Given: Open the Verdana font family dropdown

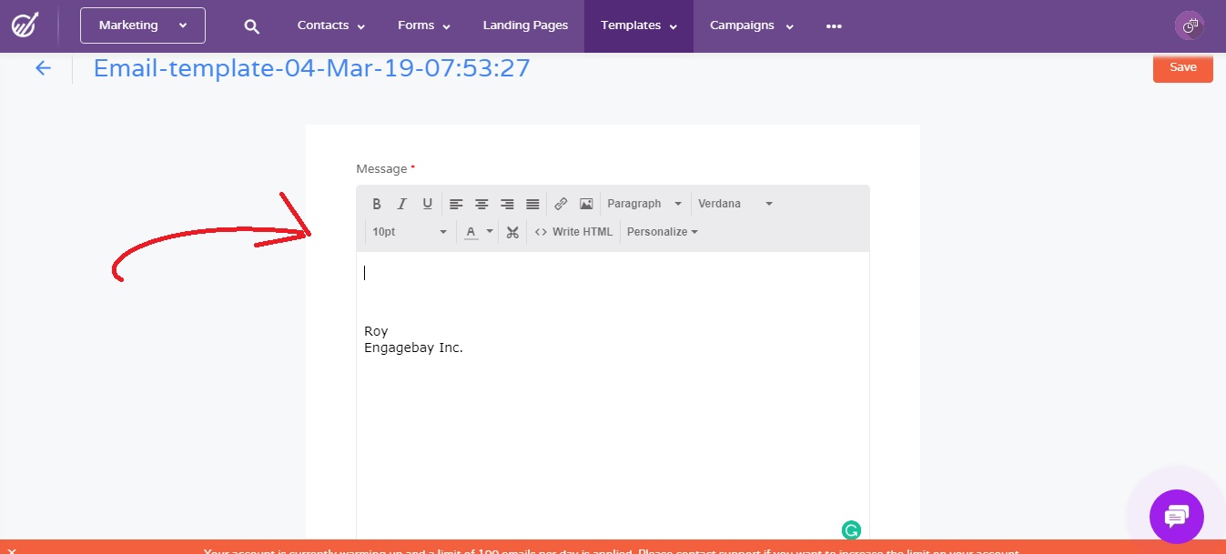Looking at the screenshot, I should pos(735,204).
